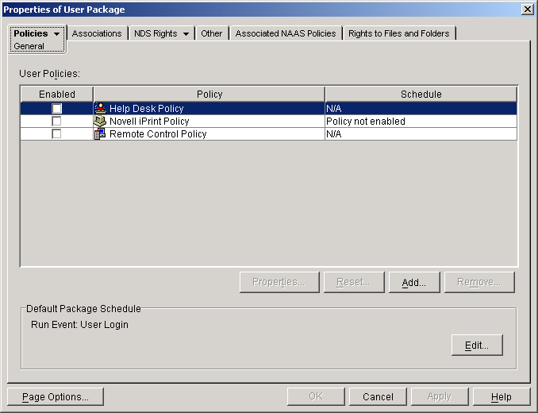Switch to the Associations tab
Viewport: 538px width, 413px height.
(97, 33)
